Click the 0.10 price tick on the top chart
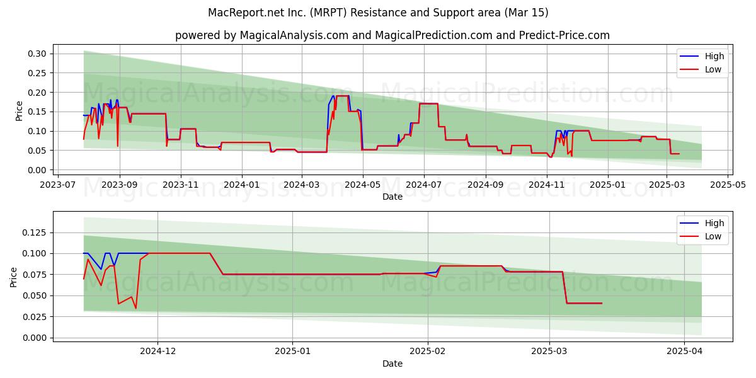This screenshot has width=756, height=378. (38, 131)
